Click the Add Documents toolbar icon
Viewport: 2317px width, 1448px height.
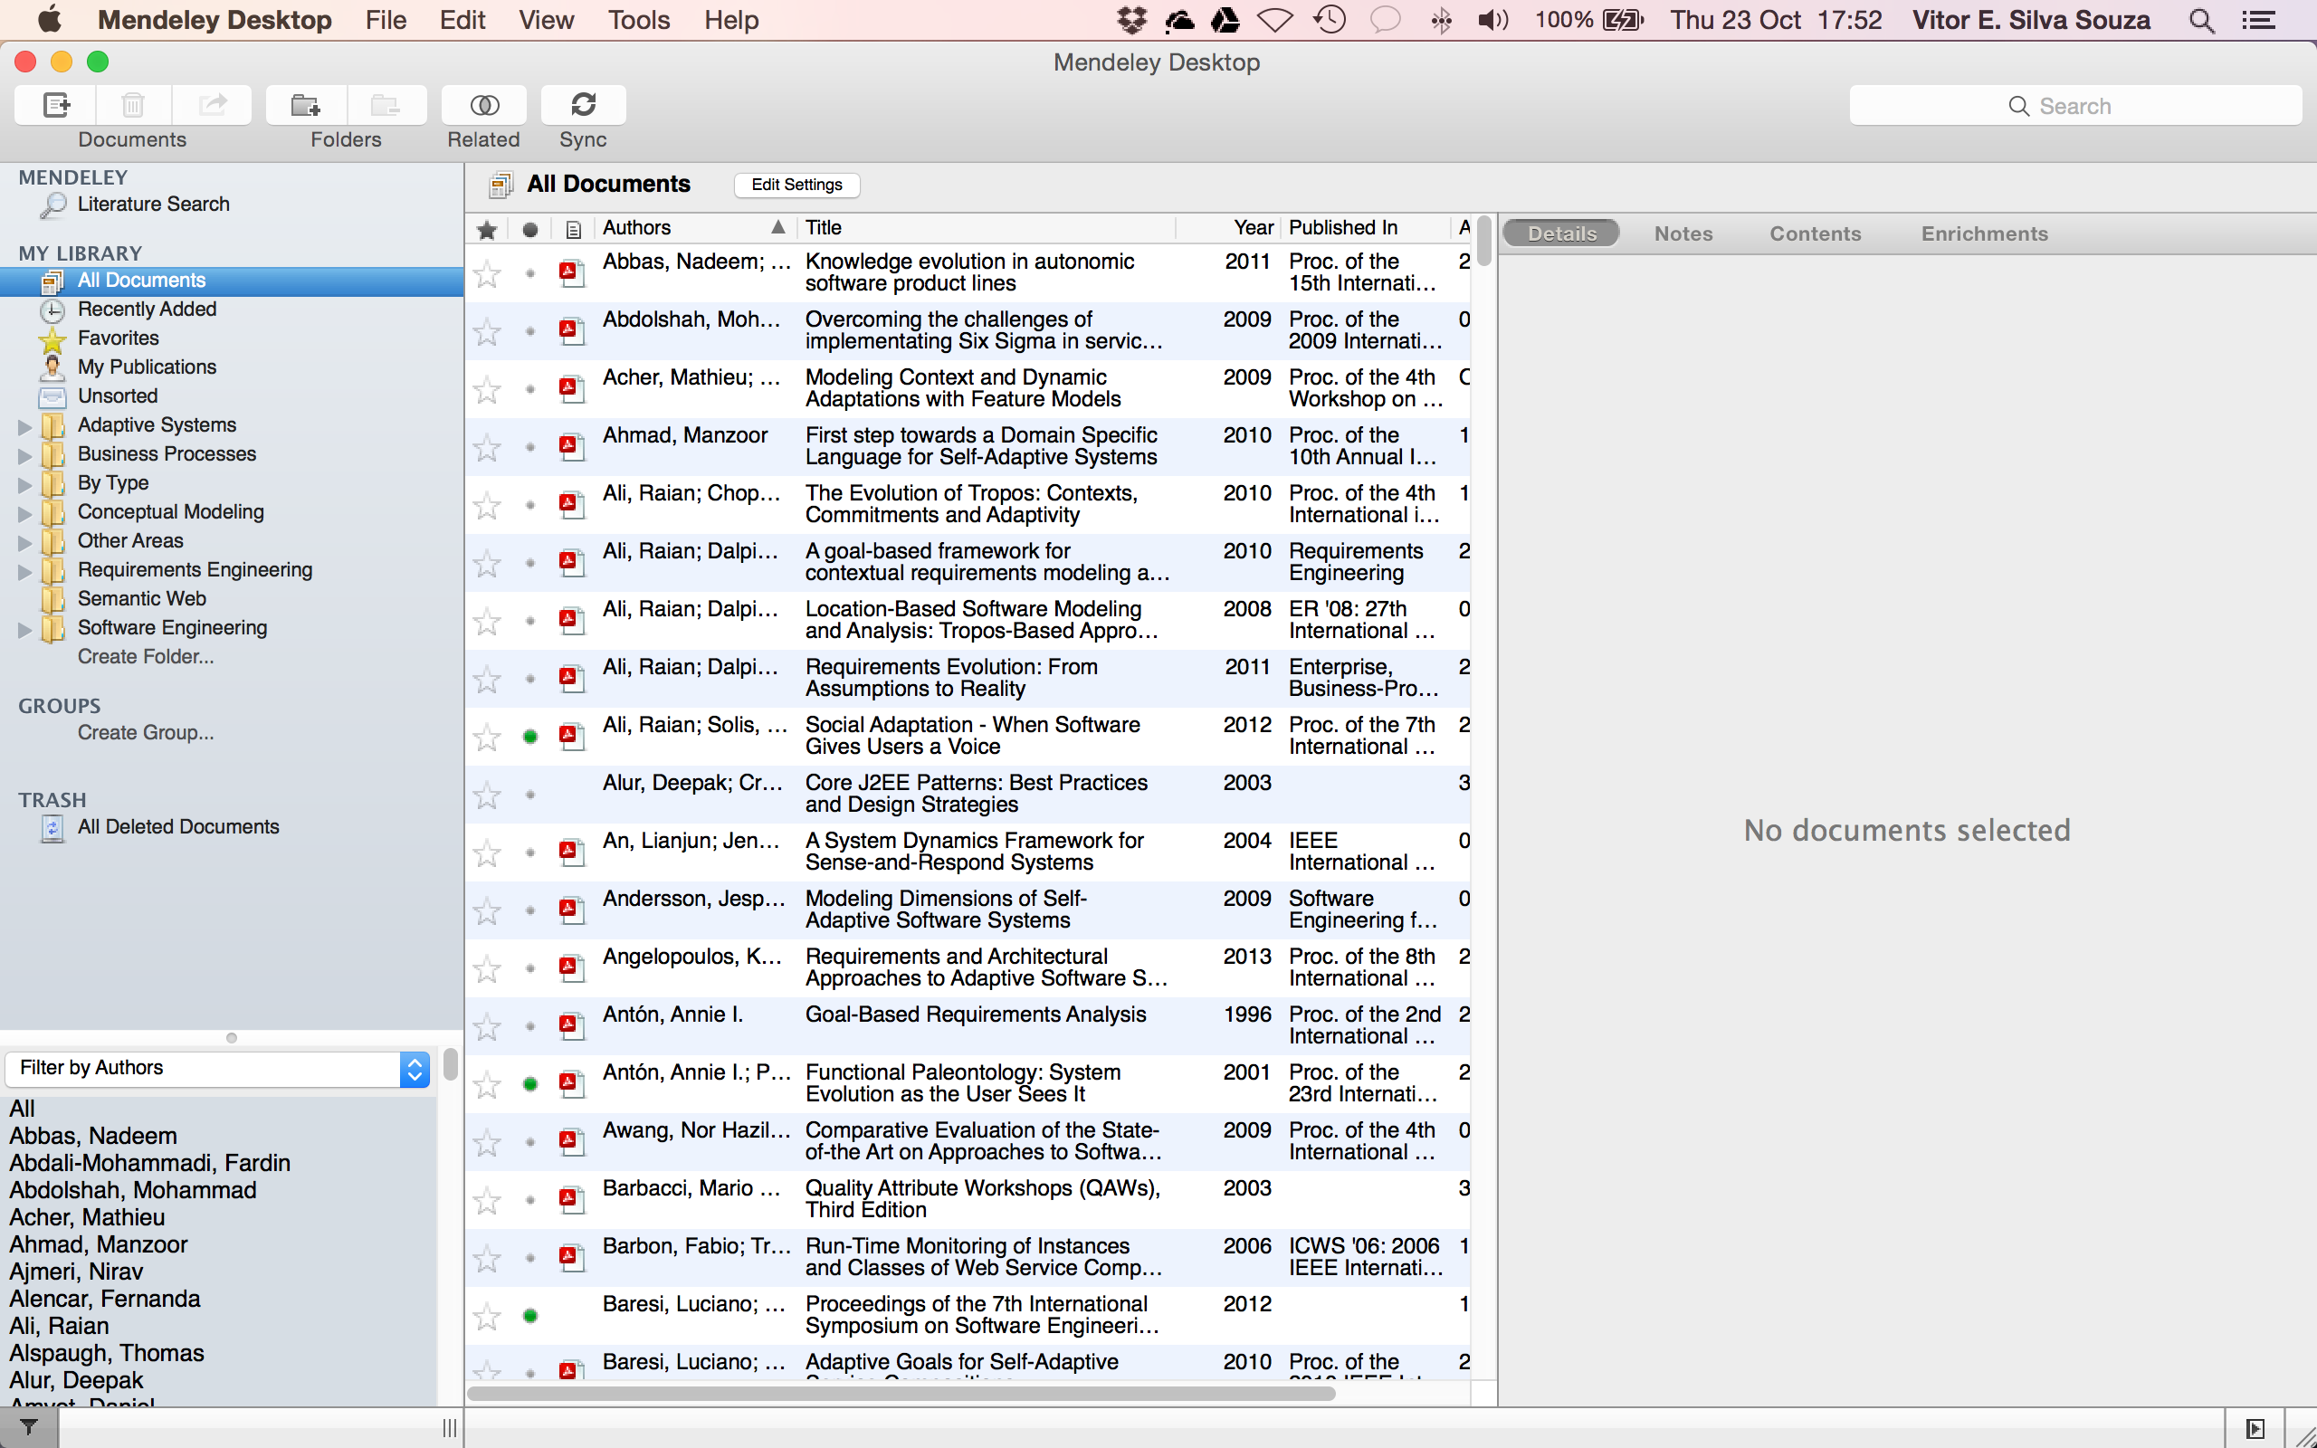[x=55, y=104]
